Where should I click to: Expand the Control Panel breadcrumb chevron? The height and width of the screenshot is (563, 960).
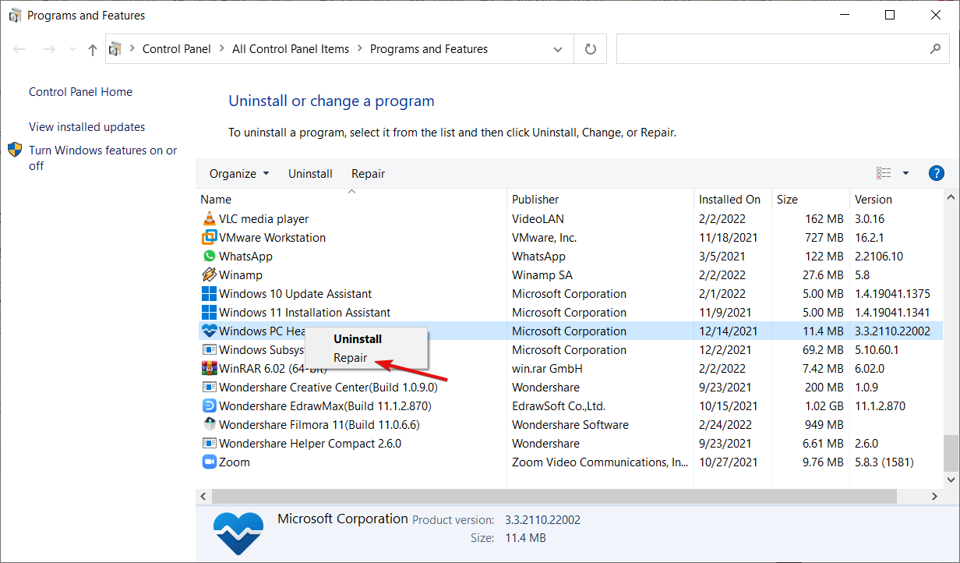click(x=221, y=49)
